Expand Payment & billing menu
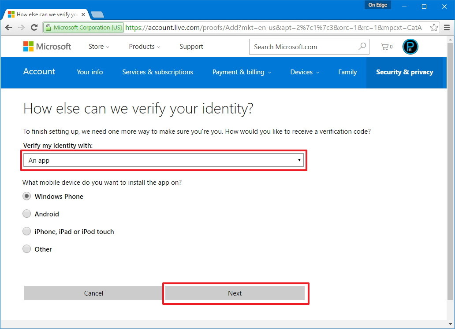The image size is (455, 329). tap(242, 72)
